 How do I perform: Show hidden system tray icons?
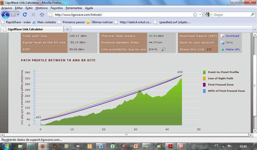(x=223, y=146)
